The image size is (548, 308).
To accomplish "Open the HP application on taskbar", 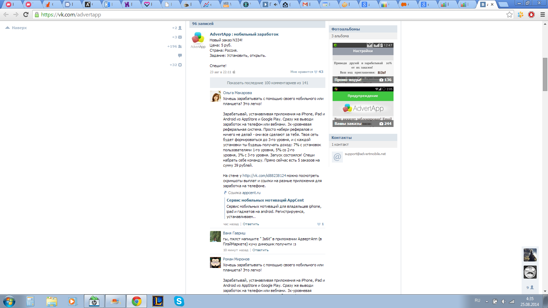I will coord(94,301).
